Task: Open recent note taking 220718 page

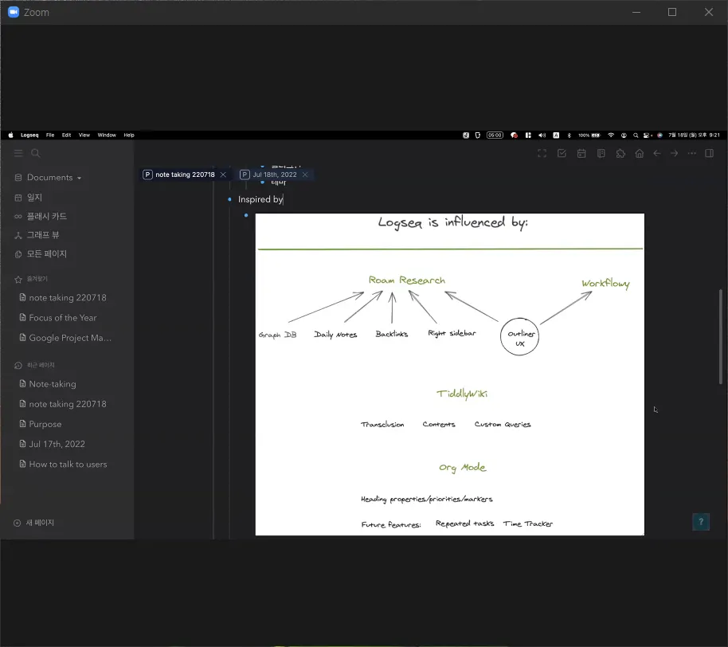Action: (x=63, y=404)
